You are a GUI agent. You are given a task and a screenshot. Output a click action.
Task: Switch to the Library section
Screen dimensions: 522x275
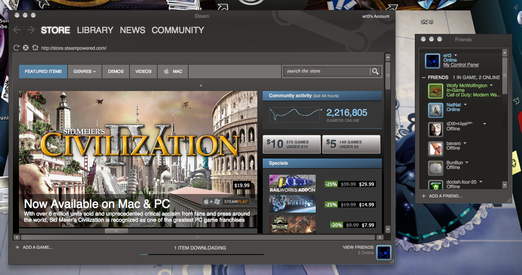[x=95, y=30]
